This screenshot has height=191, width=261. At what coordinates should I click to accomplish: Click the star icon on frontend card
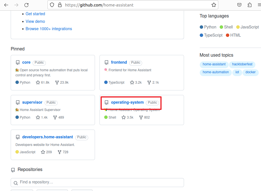[132, 83]
